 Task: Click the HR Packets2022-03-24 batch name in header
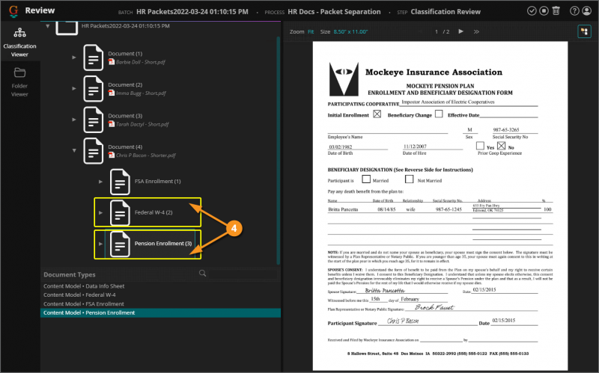[192, 12]
